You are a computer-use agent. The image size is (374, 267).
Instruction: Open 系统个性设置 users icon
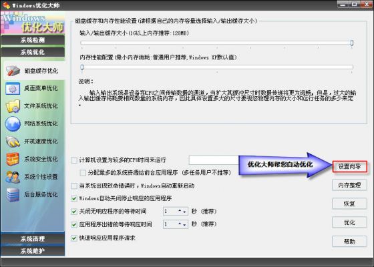[x=13, y=177]
